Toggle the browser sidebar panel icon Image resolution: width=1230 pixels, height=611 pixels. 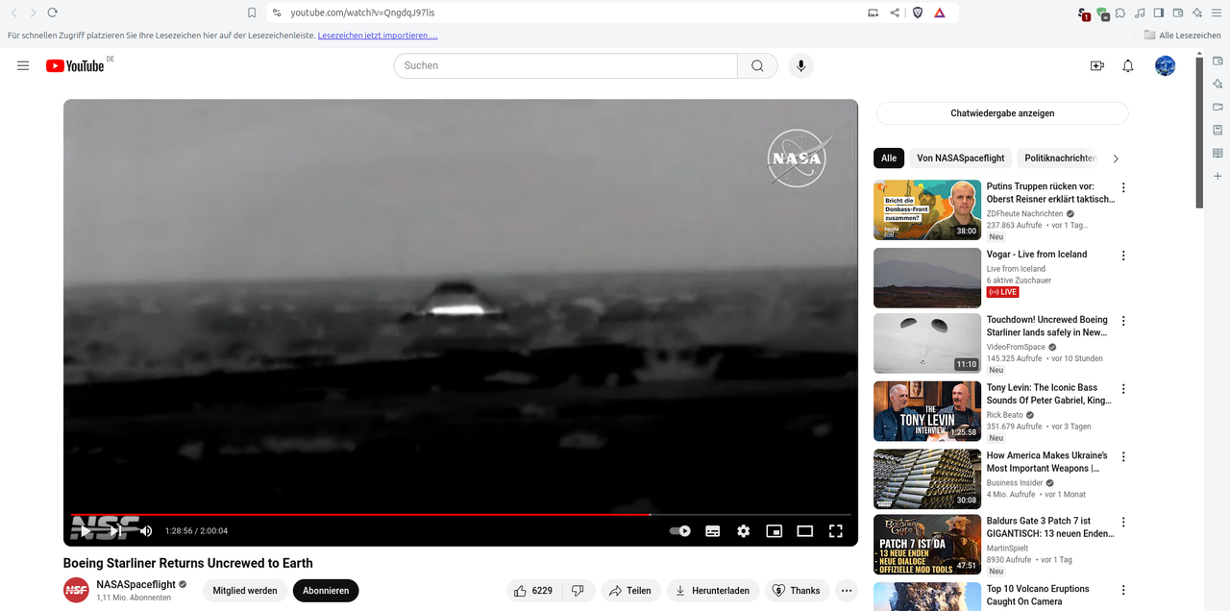(1159, 12)
